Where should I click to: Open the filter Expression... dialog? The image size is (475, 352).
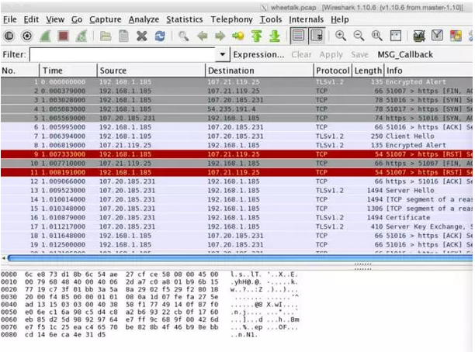pos(258,54)
